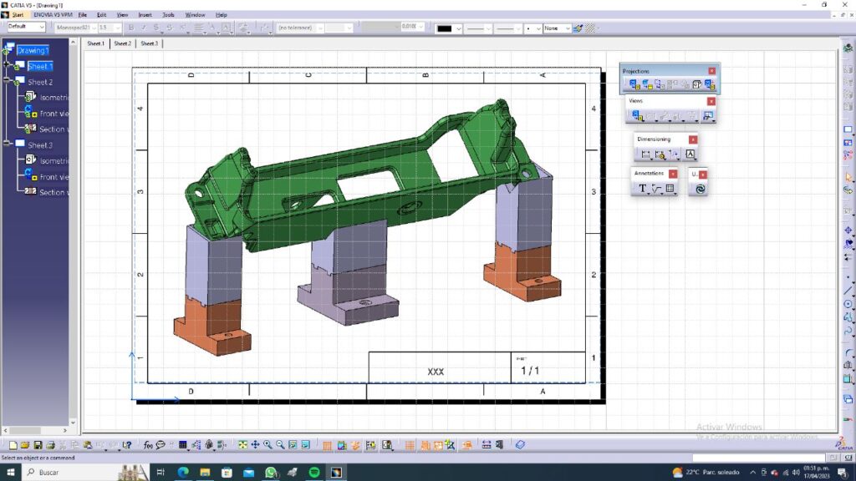The height and width of the screenshot is (481, 856).
Task: Select Section view under Sheet.2
Action: coord(53,129)
